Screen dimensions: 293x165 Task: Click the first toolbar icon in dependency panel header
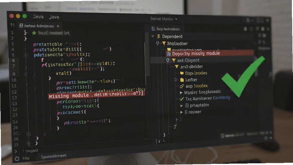(245, 29)
